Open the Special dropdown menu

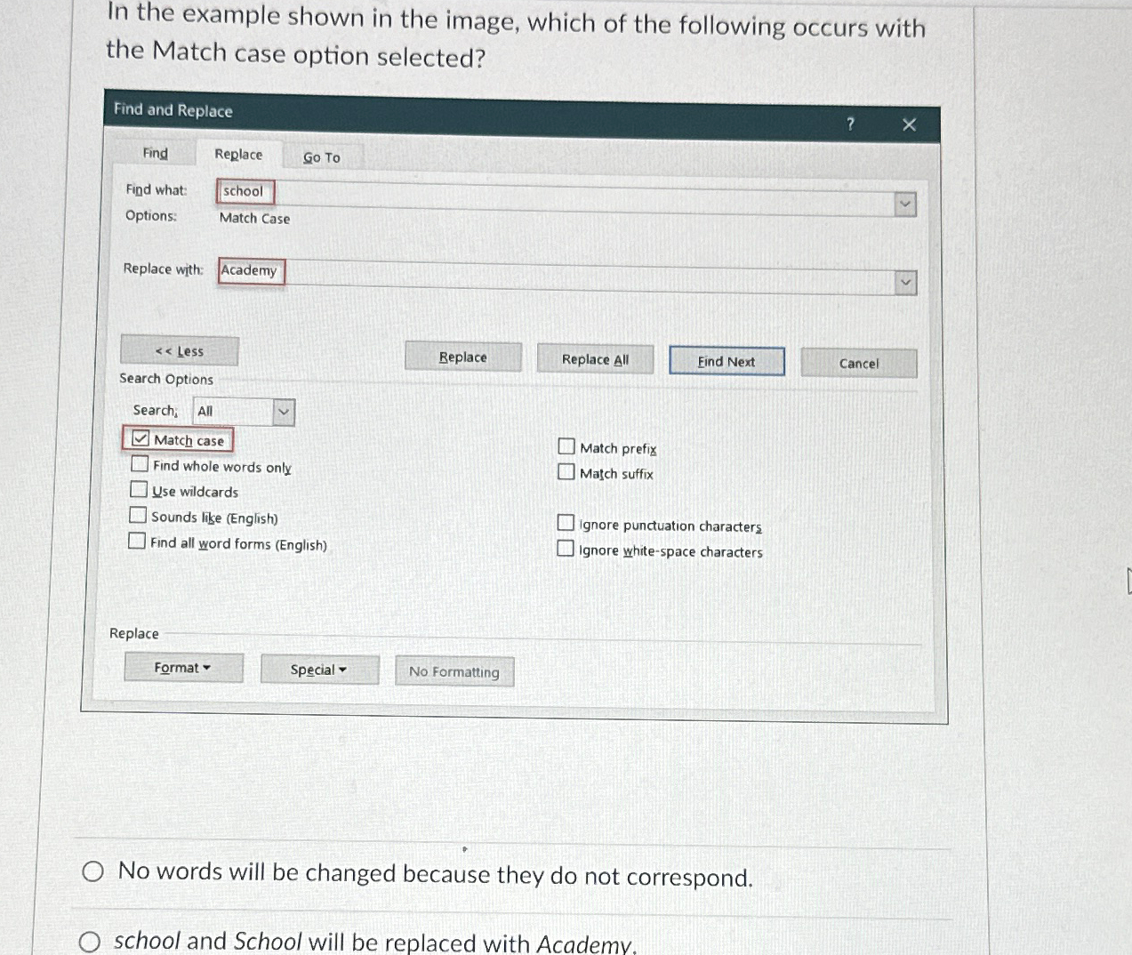tap(318, 669)
